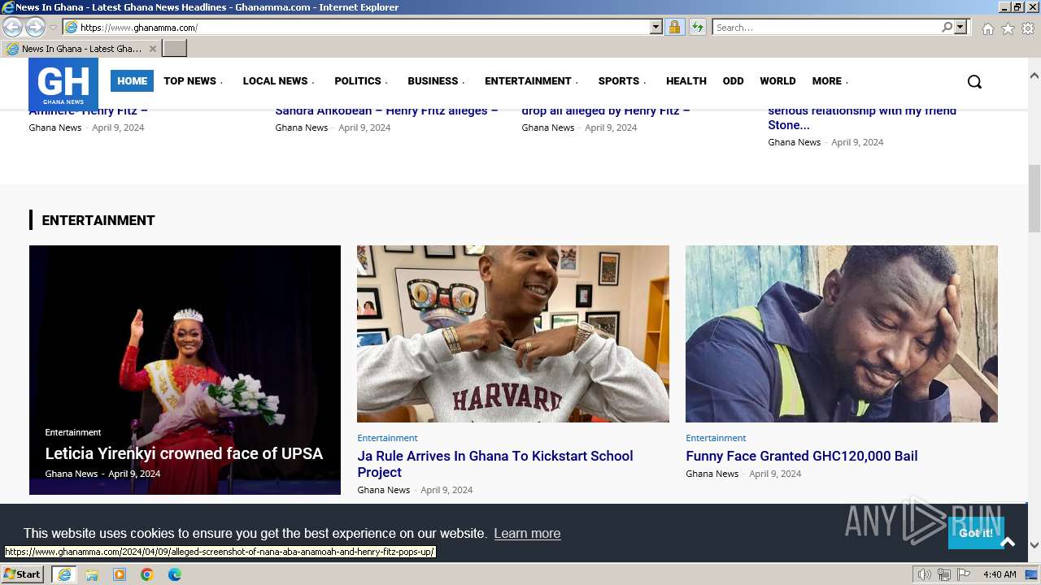The height and width of the screenshot is (585, 1041).
Task: Go forward with the browser forward arrow
Action: coord(35,27)
